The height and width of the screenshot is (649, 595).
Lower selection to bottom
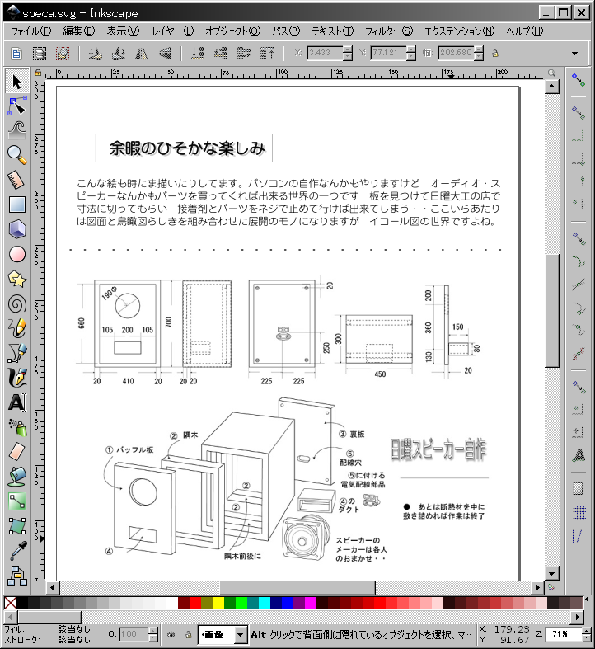point(198,54)
